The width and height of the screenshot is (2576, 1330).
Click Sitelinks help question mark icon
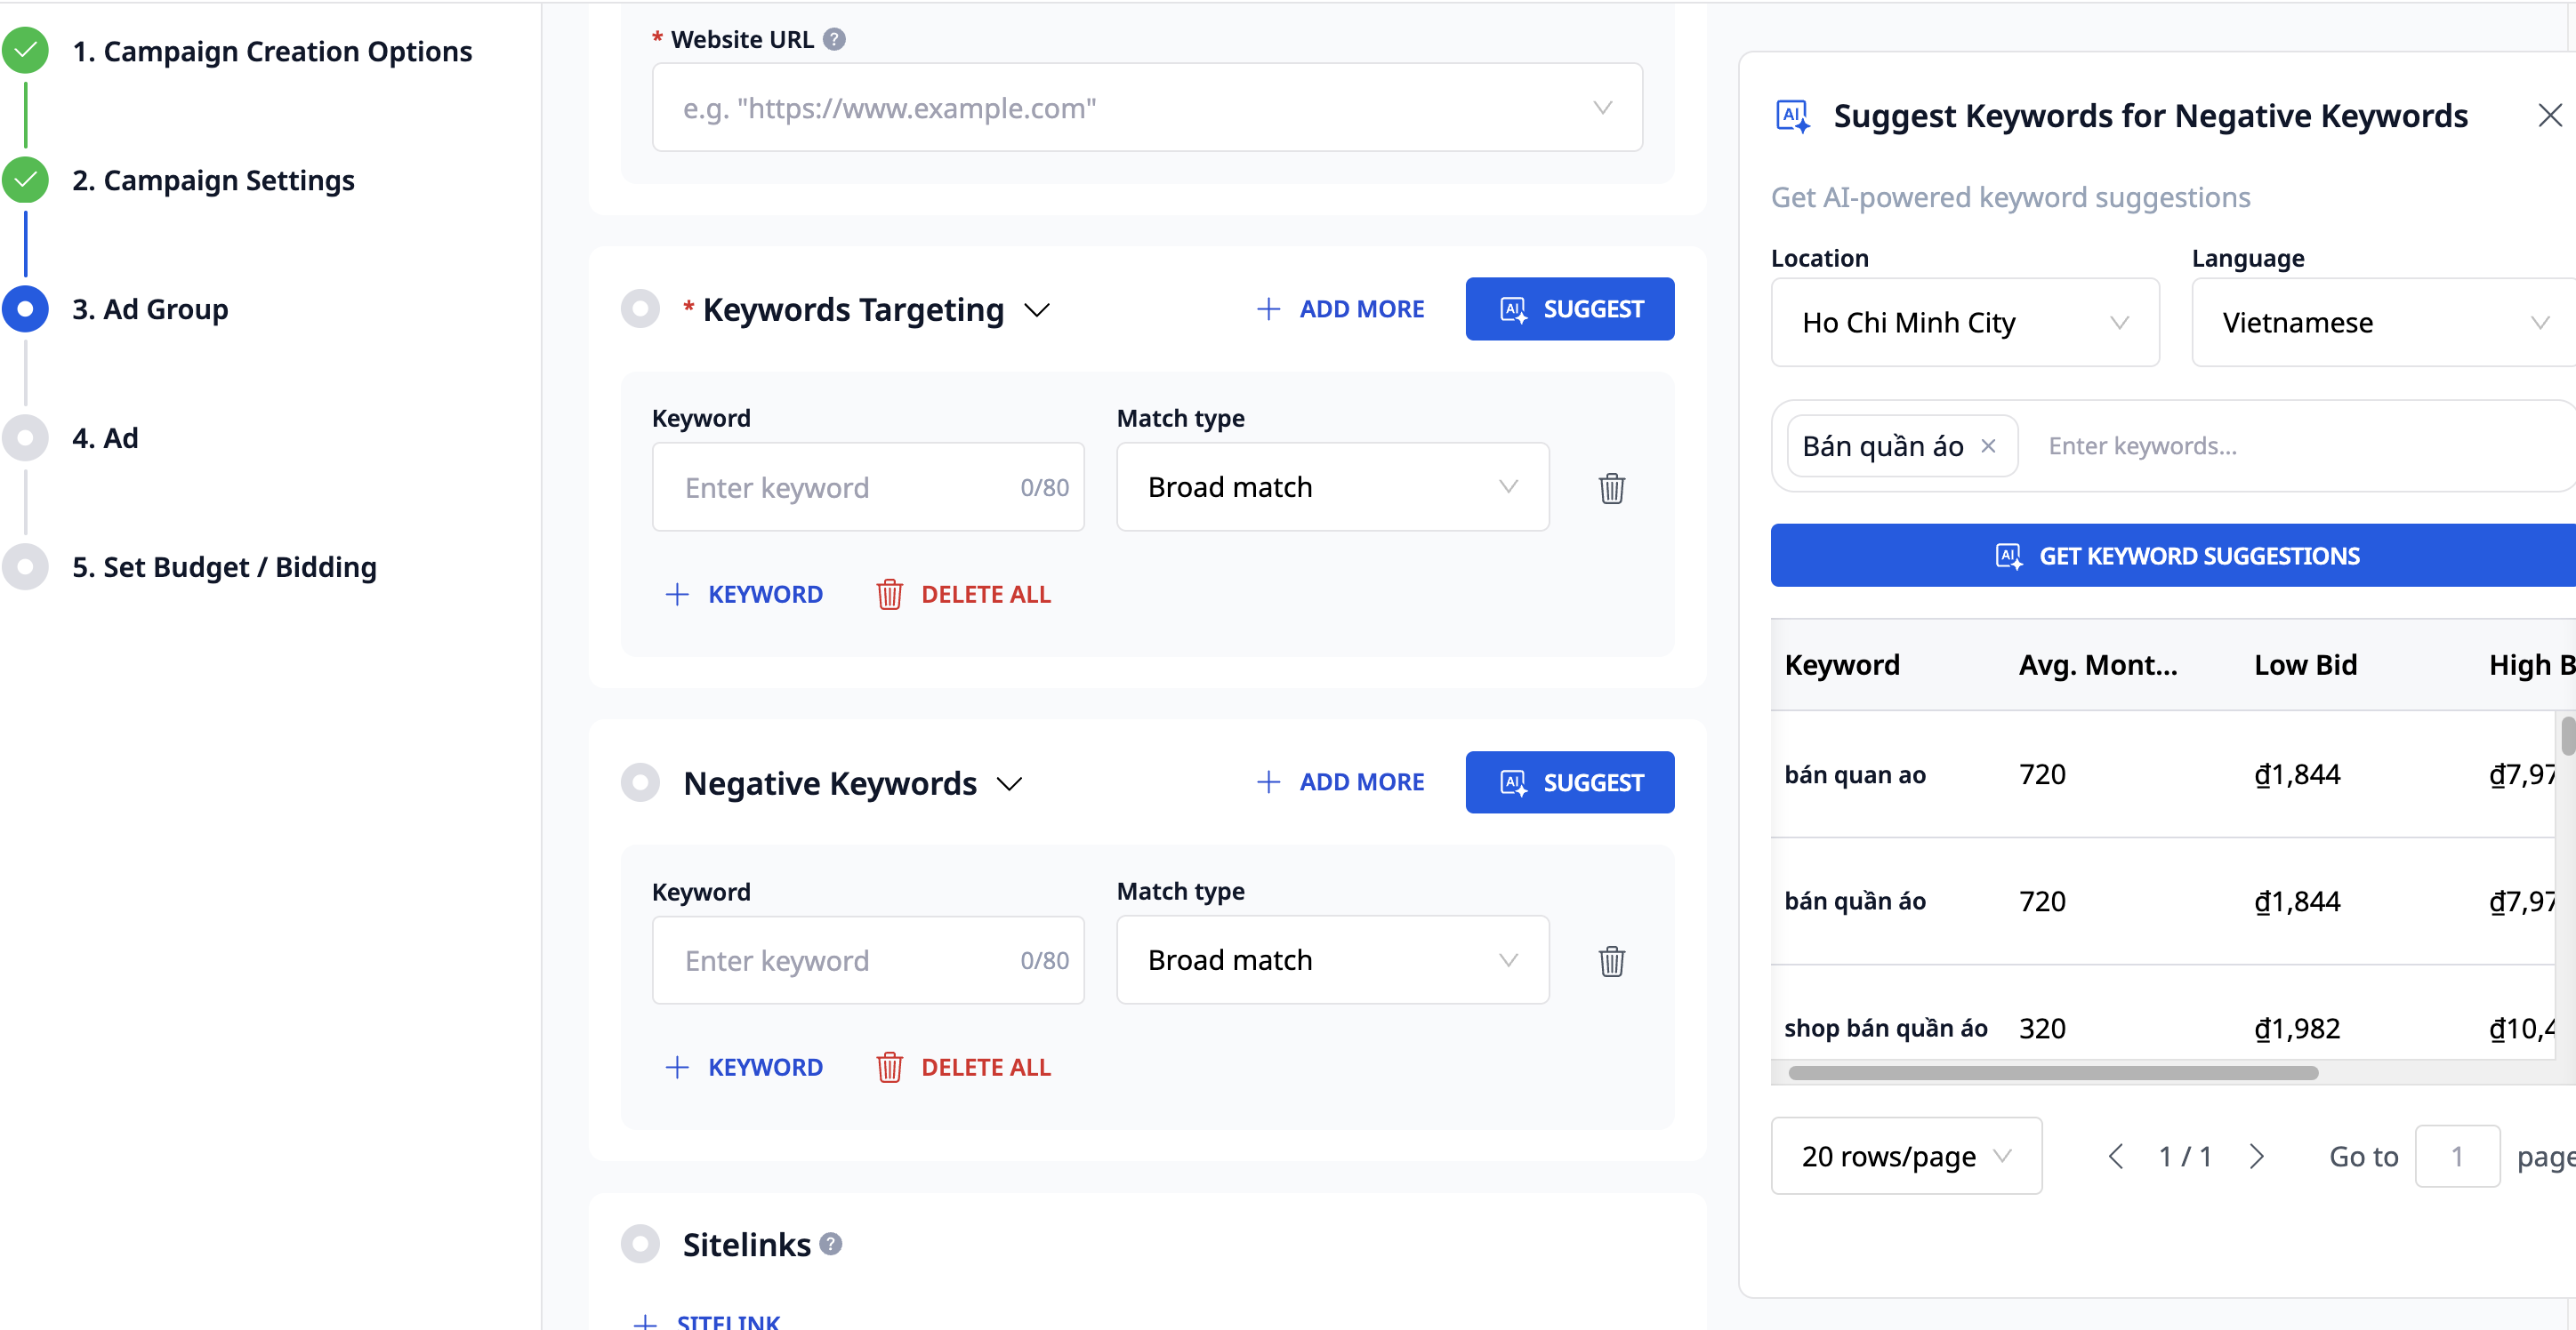click(x=830, y=1244)
